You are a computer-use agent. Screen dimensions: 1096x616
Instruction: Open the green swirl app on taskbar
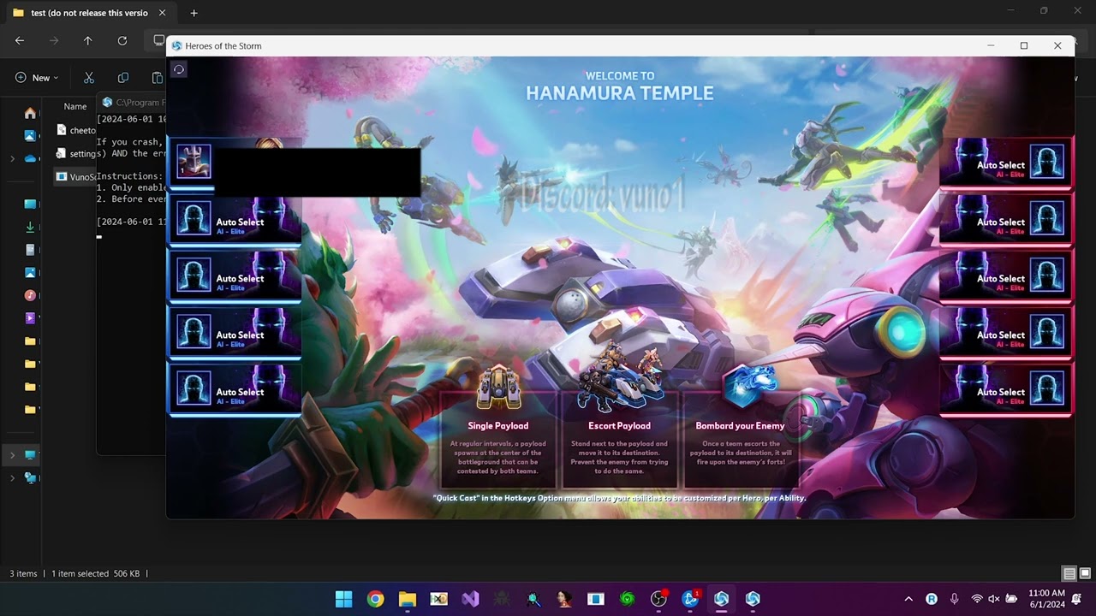point(627,599)
